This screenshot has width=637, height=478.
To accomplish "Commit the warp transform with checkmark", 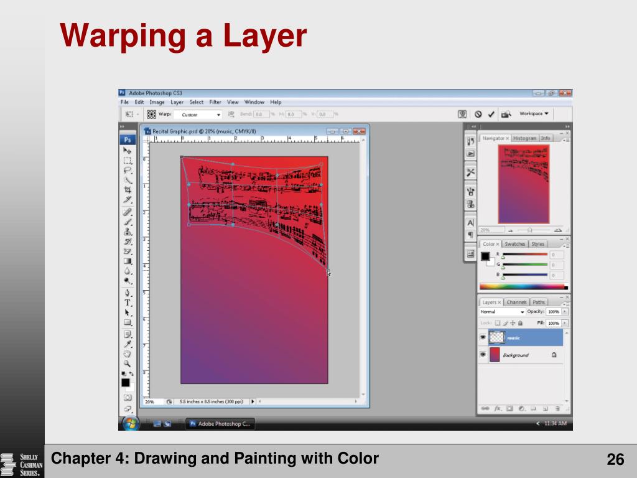I will pyautogui.click(x=491, y=115).
